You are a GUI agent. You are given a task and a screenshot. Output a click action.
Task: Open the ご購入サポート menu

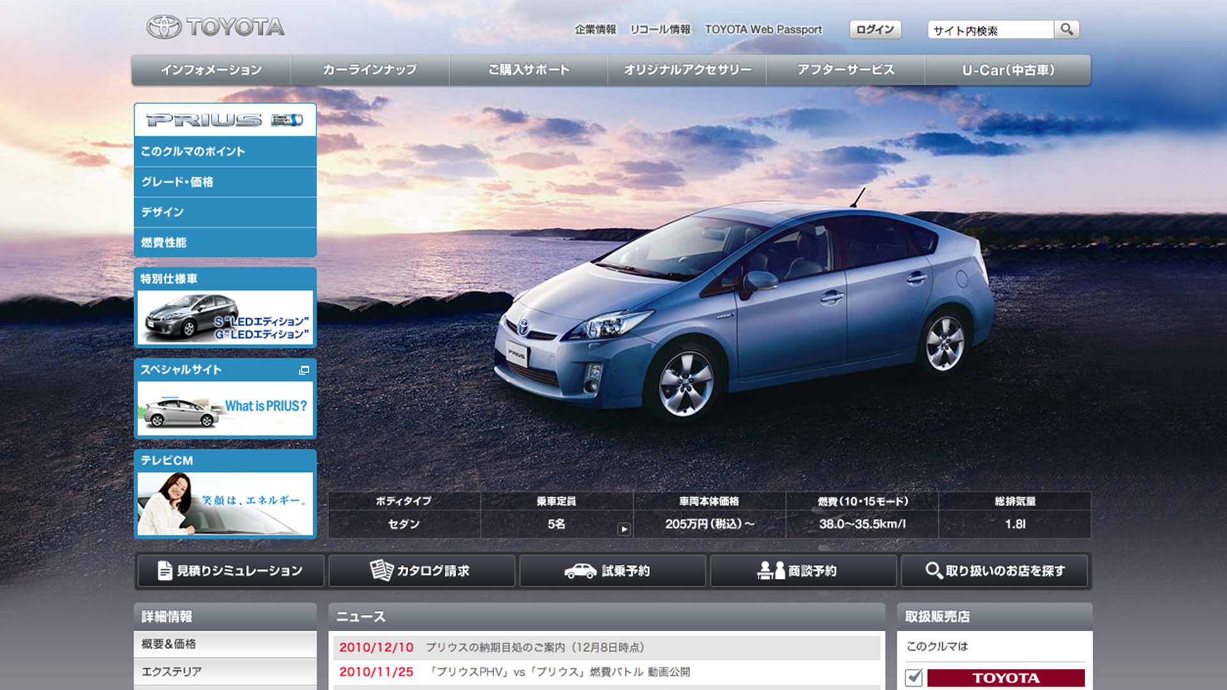click(529, 70)
